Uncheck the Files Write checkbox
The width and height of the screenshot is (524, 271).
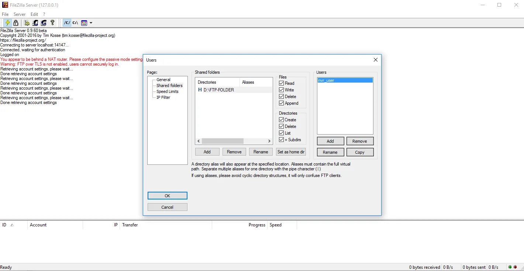282,90
